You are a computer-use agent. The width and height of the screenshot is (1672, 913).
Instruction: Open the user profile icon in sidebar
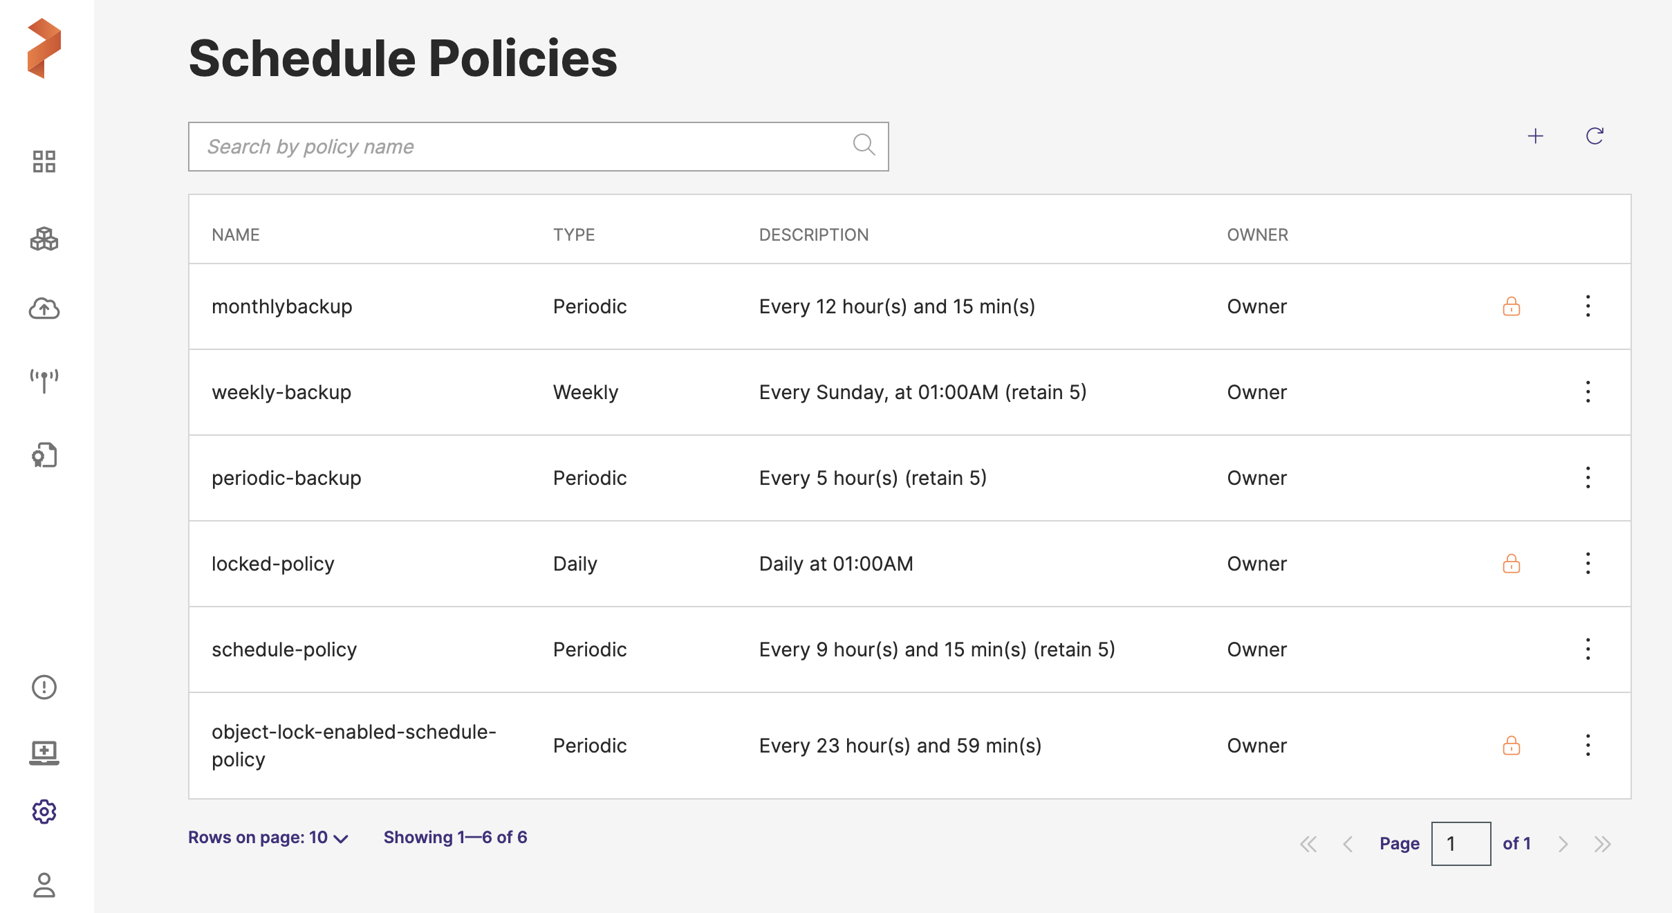click(x=44, y=885)
